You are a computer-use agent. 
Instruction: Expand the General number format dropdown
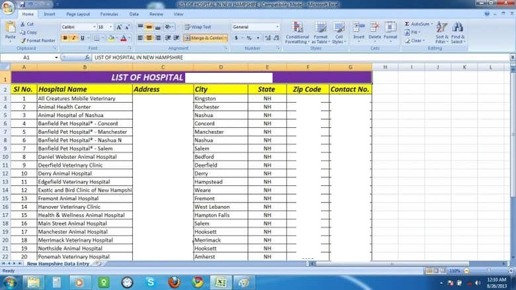(x=277, y=27)
